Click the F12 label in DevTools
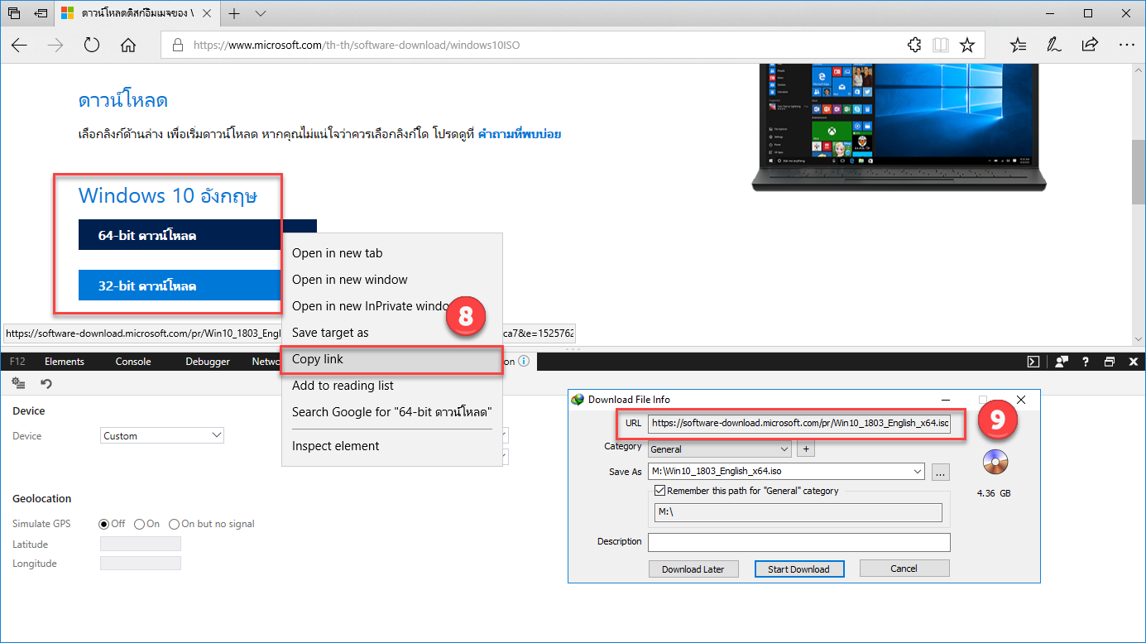Image resolution: width=1146 pixels, height=643 pixels. [17, 362]
